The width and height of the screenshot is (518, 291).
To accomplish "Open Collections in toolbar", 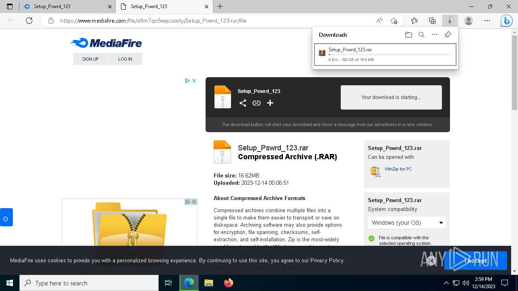I will 432,21.
